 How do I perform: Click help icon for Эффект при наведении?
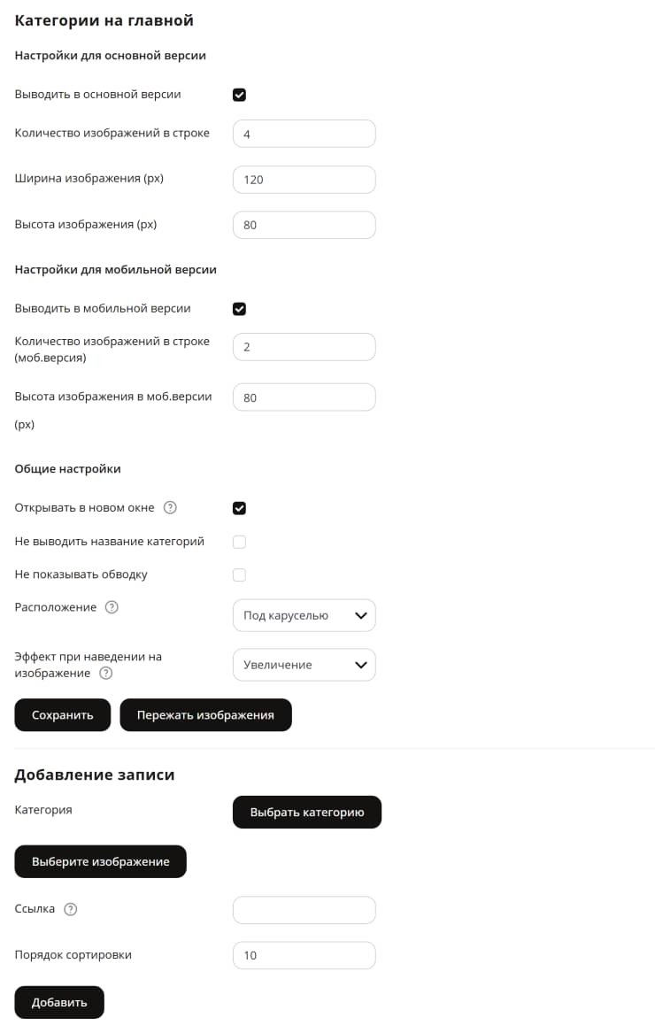point(105,673)
